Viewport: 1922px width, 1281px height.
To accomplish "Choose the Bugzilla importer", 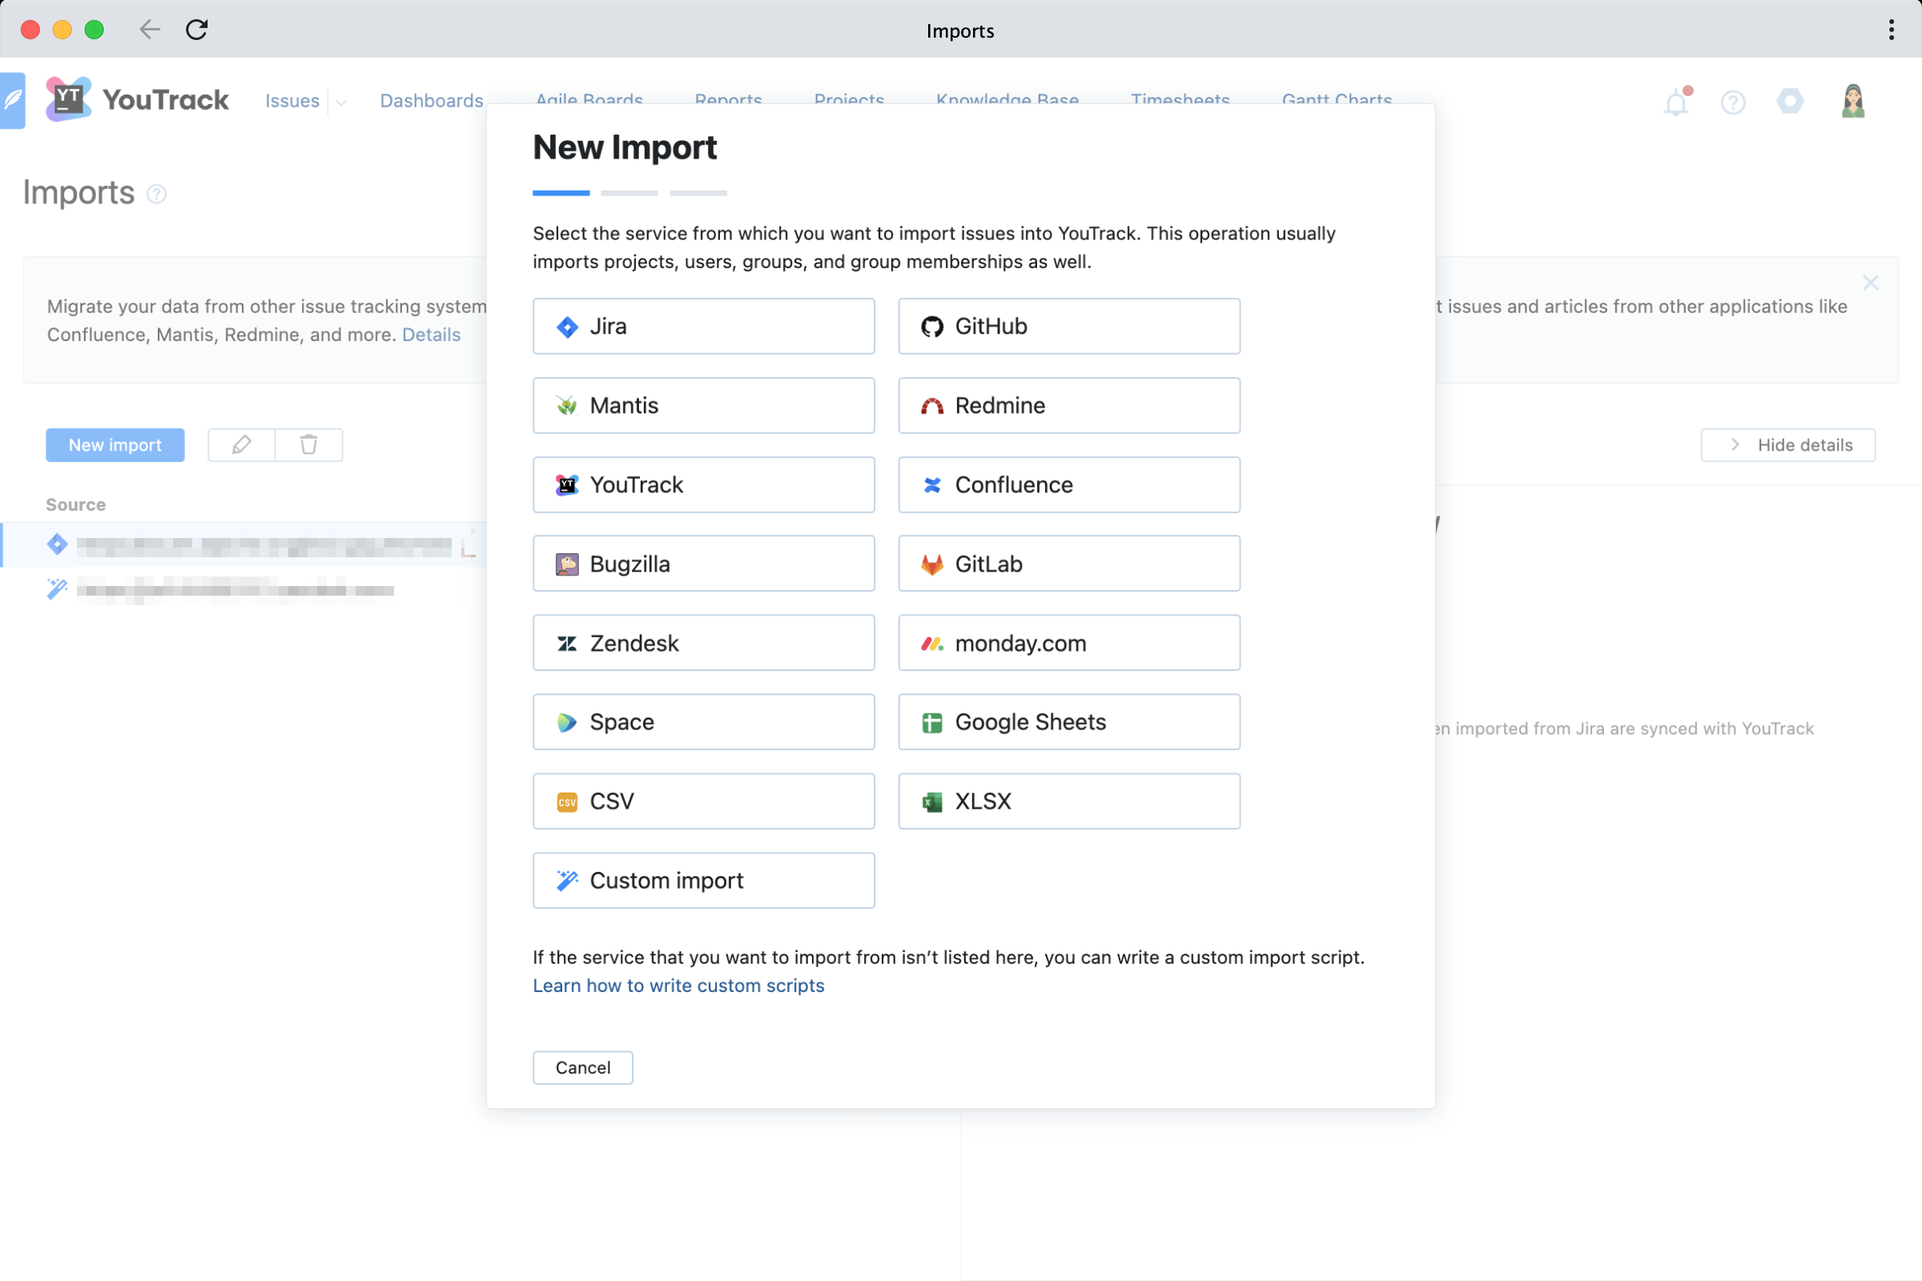I will [703, 563].
